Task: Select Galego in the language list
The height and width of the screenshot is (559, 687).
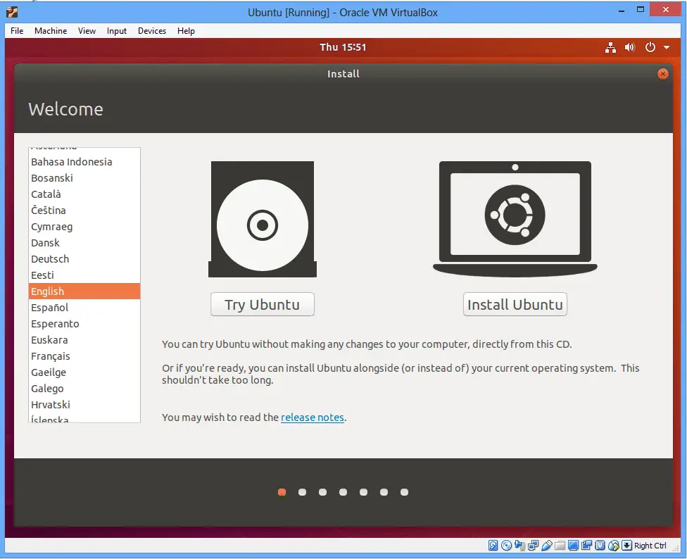Action: coord(84,389)
